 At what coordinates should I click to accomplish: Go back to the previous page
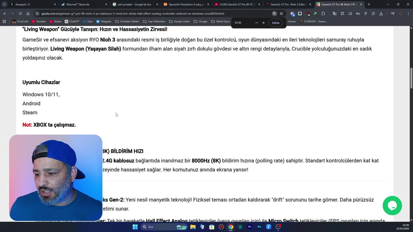click(5, 14)
